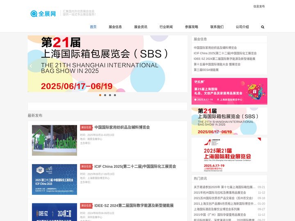Click venue text 国家会展中心

click(x=95, y=139)
